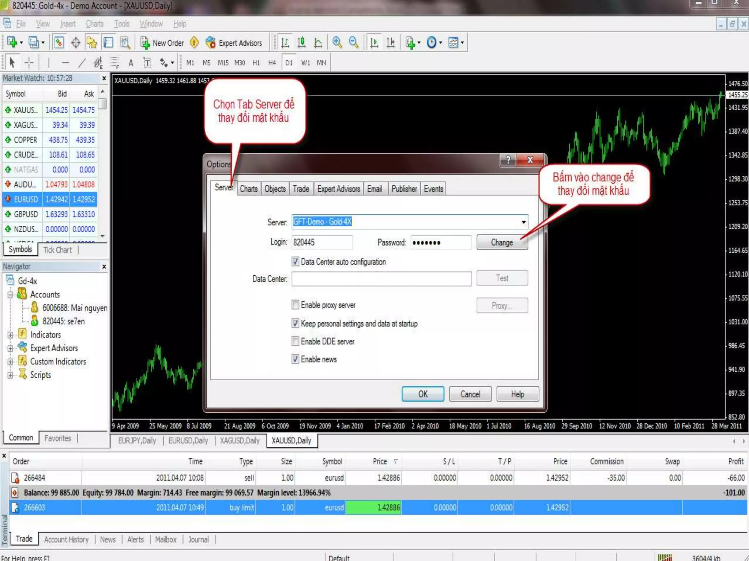Expand the Indicators tree node
This screenshot has height=561, width=749.
[x=10, y=335]
